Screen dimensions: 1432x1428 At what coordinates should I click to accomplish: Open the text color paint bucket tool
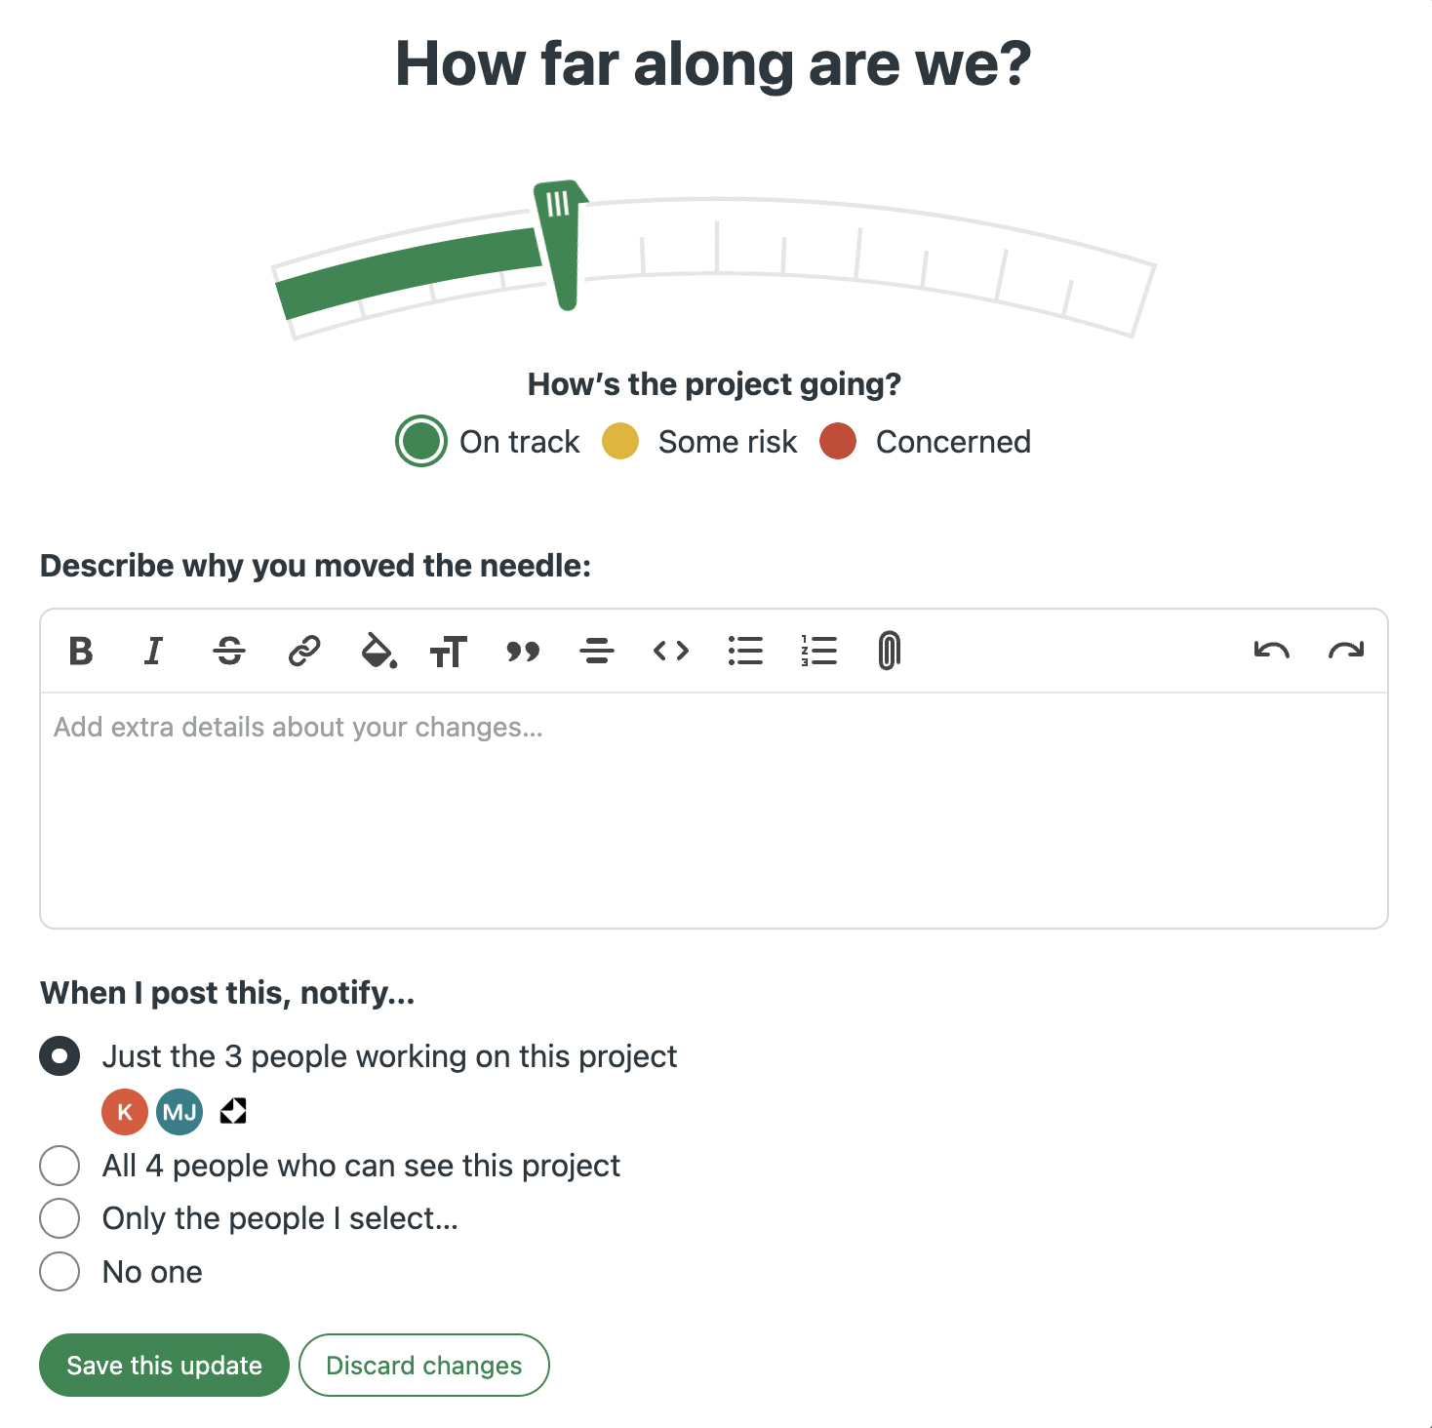378,651
